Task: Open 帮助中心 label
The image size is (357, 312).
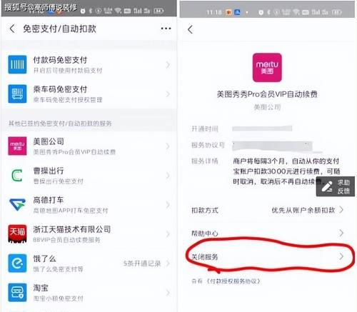Action: pos(205,233)
